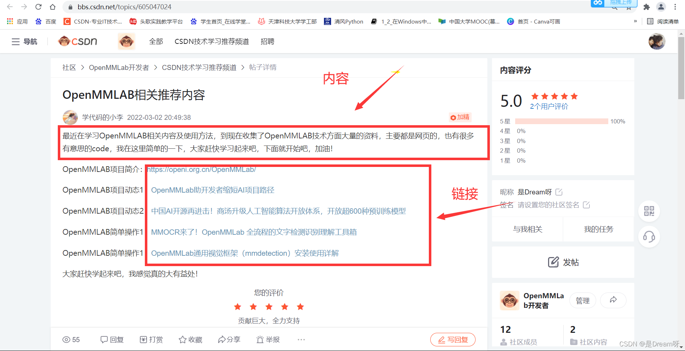Image resolution: width=685 pixels, height=351 pixels.
Task: Click the 分享 share button
Action: pos(229,340)
